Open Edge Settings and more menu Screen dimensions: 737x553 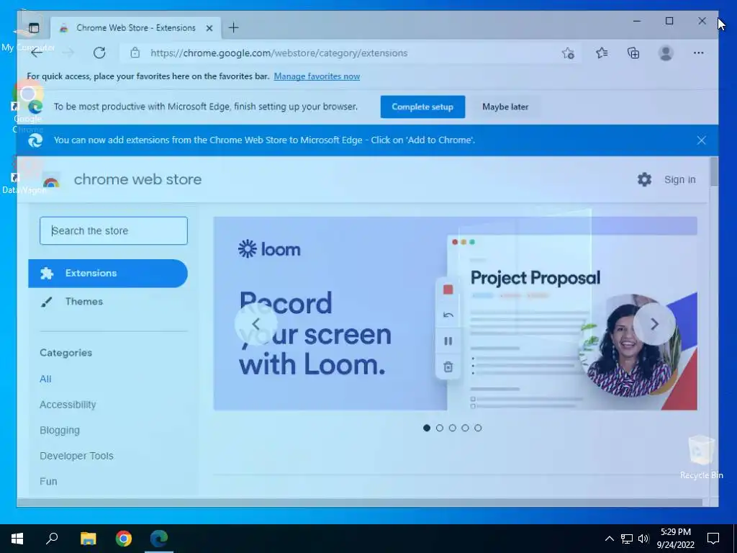[698, 53]
